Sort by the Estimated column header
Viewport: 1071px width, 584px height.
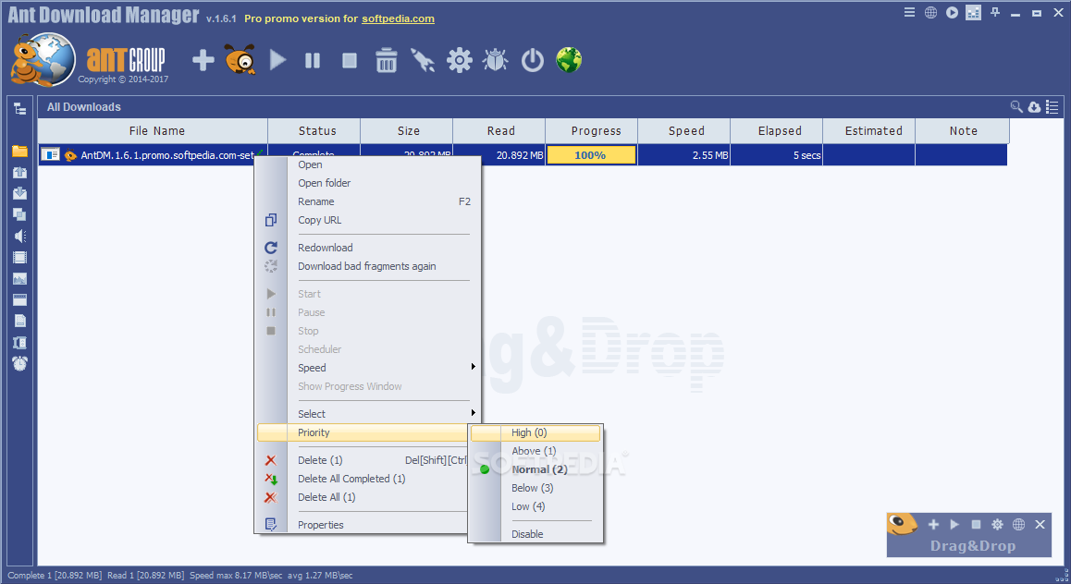[869, 131]
